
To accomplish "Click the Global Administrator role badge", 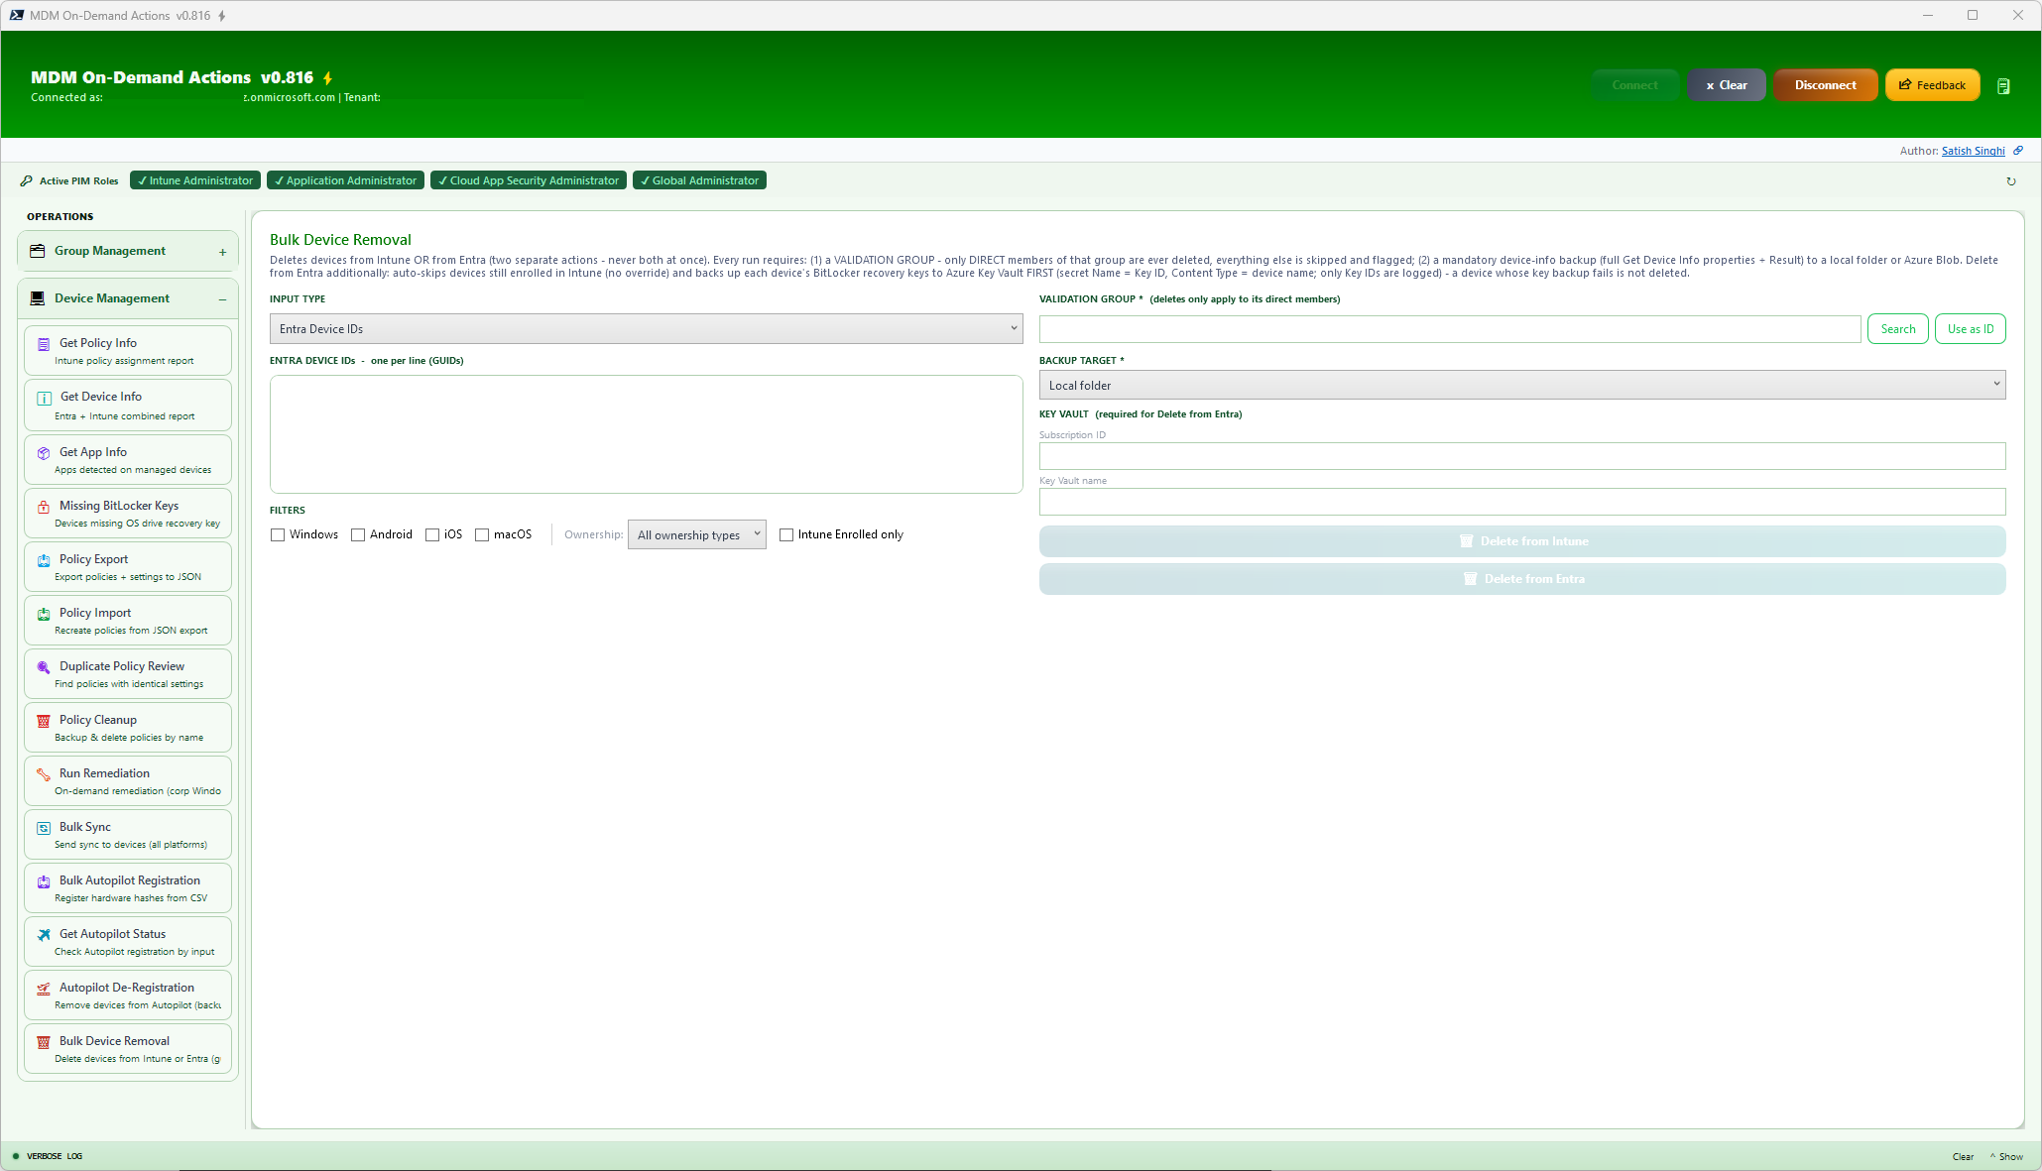I will click(x=699, y=180).
